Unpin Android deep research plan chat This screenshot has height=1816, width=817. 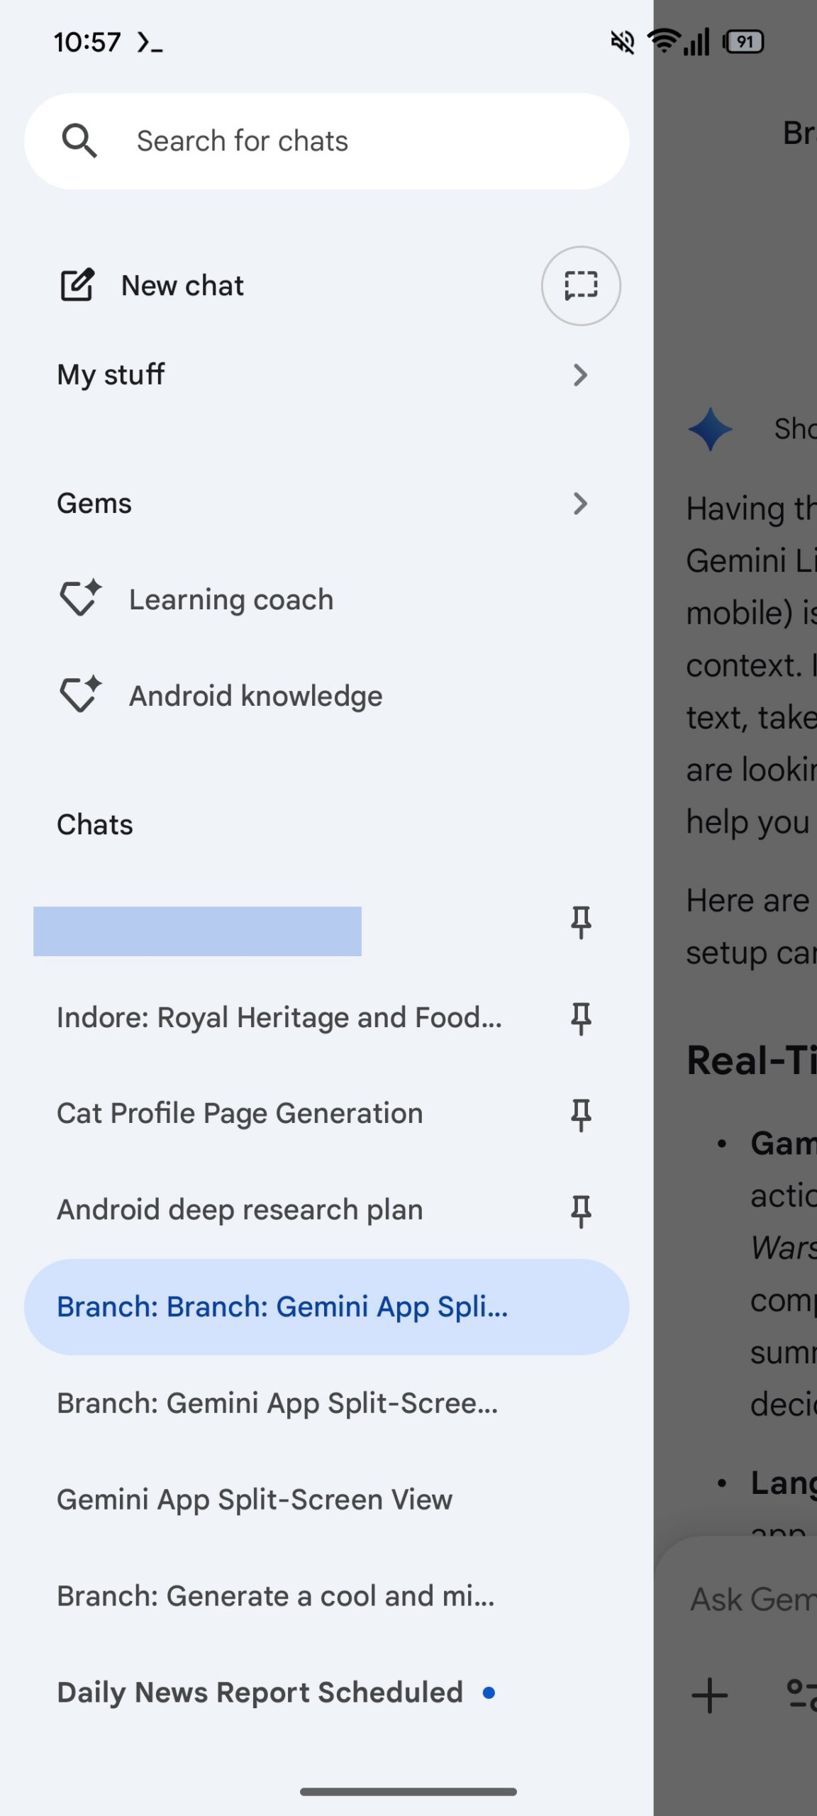click(581, 1210)
